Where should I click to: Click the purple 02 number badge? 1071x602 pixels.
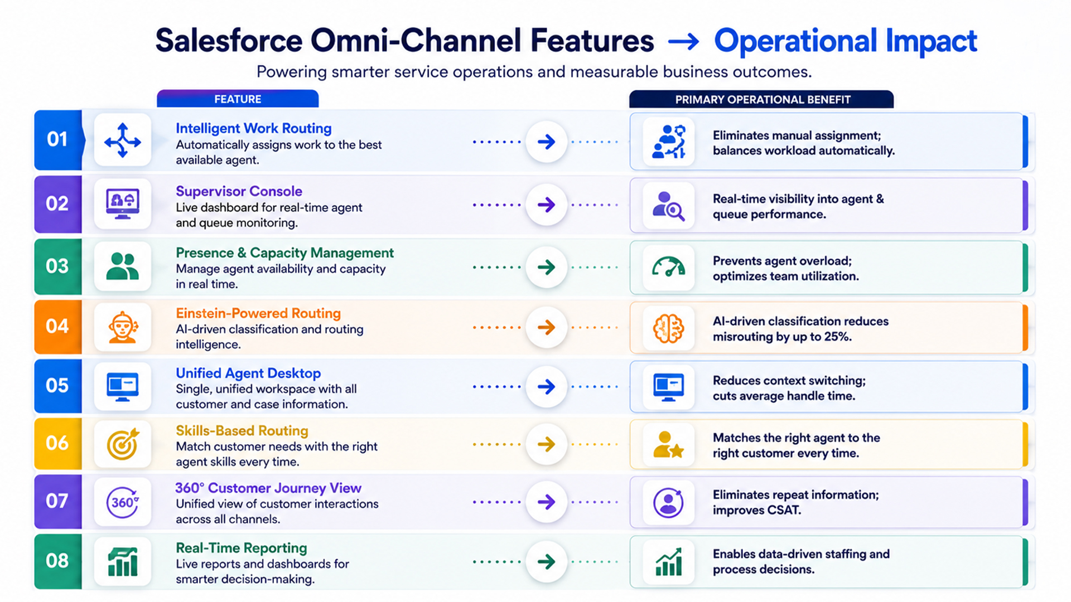click(58, 204)
